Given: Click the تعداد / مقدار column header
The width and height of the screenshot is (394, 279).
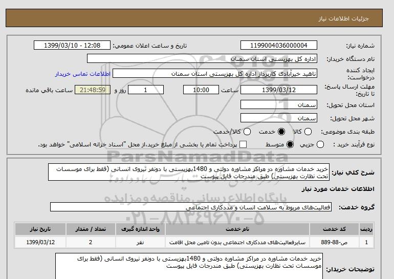Looking at the screenshot, I should [91, 229].
